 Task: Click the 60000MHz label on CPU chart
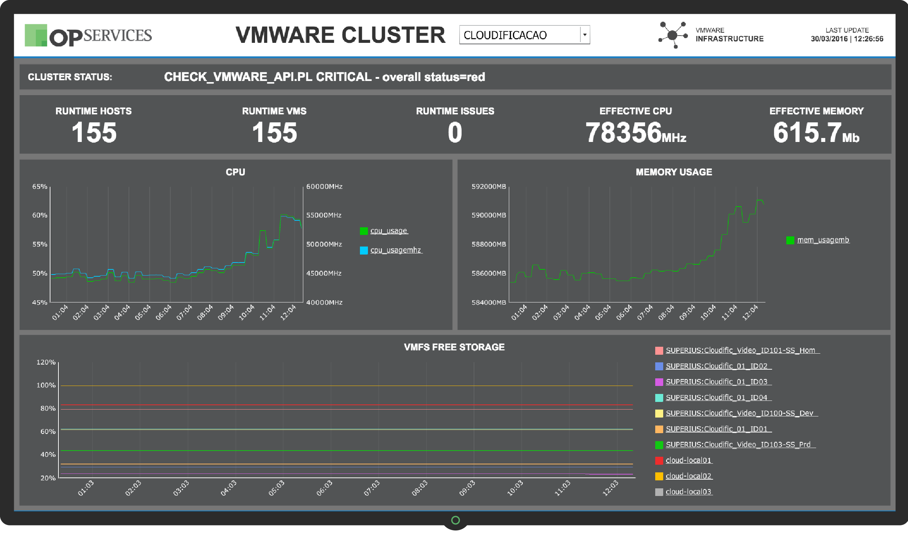[324, 187]
